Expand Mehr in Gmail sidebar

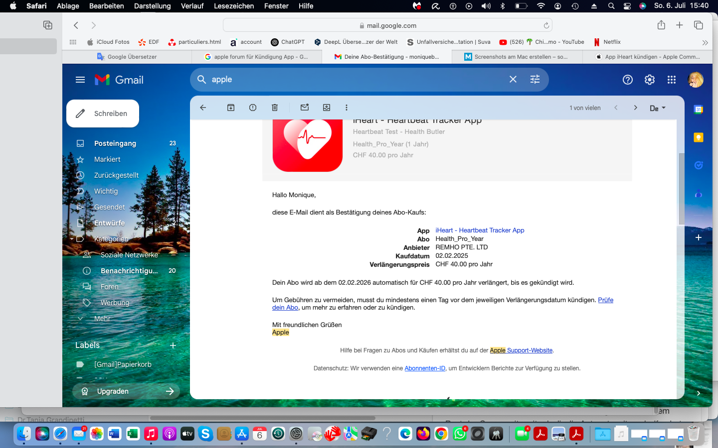pyautogui.click(x=102, y=319)
